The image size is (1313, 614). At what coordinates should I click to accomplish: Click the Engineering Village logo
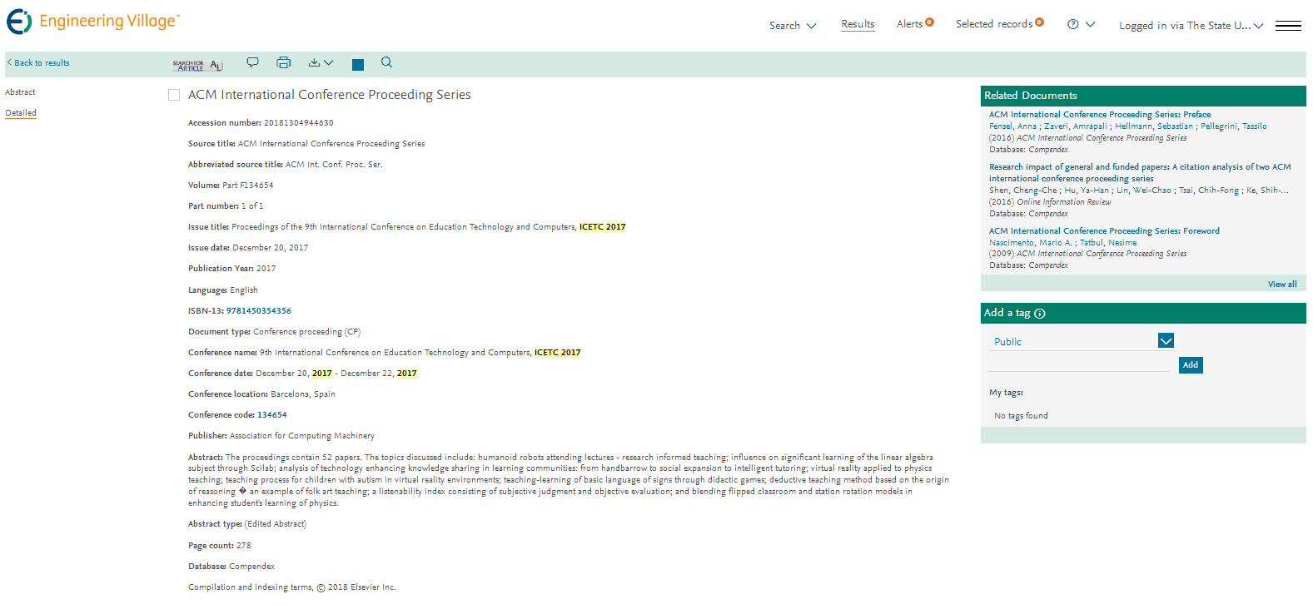tap(92, 22)
